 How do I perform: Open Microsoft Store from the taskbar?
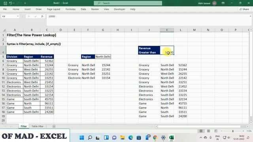click(x=139, y=138)
